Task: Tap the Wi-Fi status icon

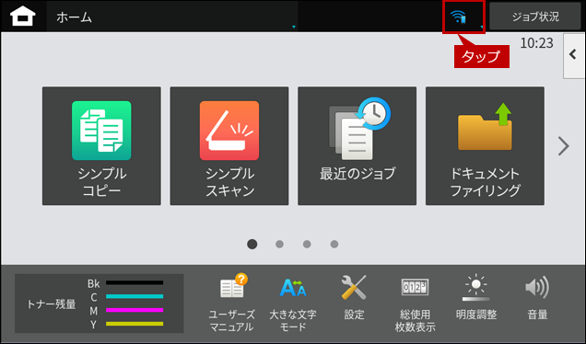Action: tap(458, 17)
